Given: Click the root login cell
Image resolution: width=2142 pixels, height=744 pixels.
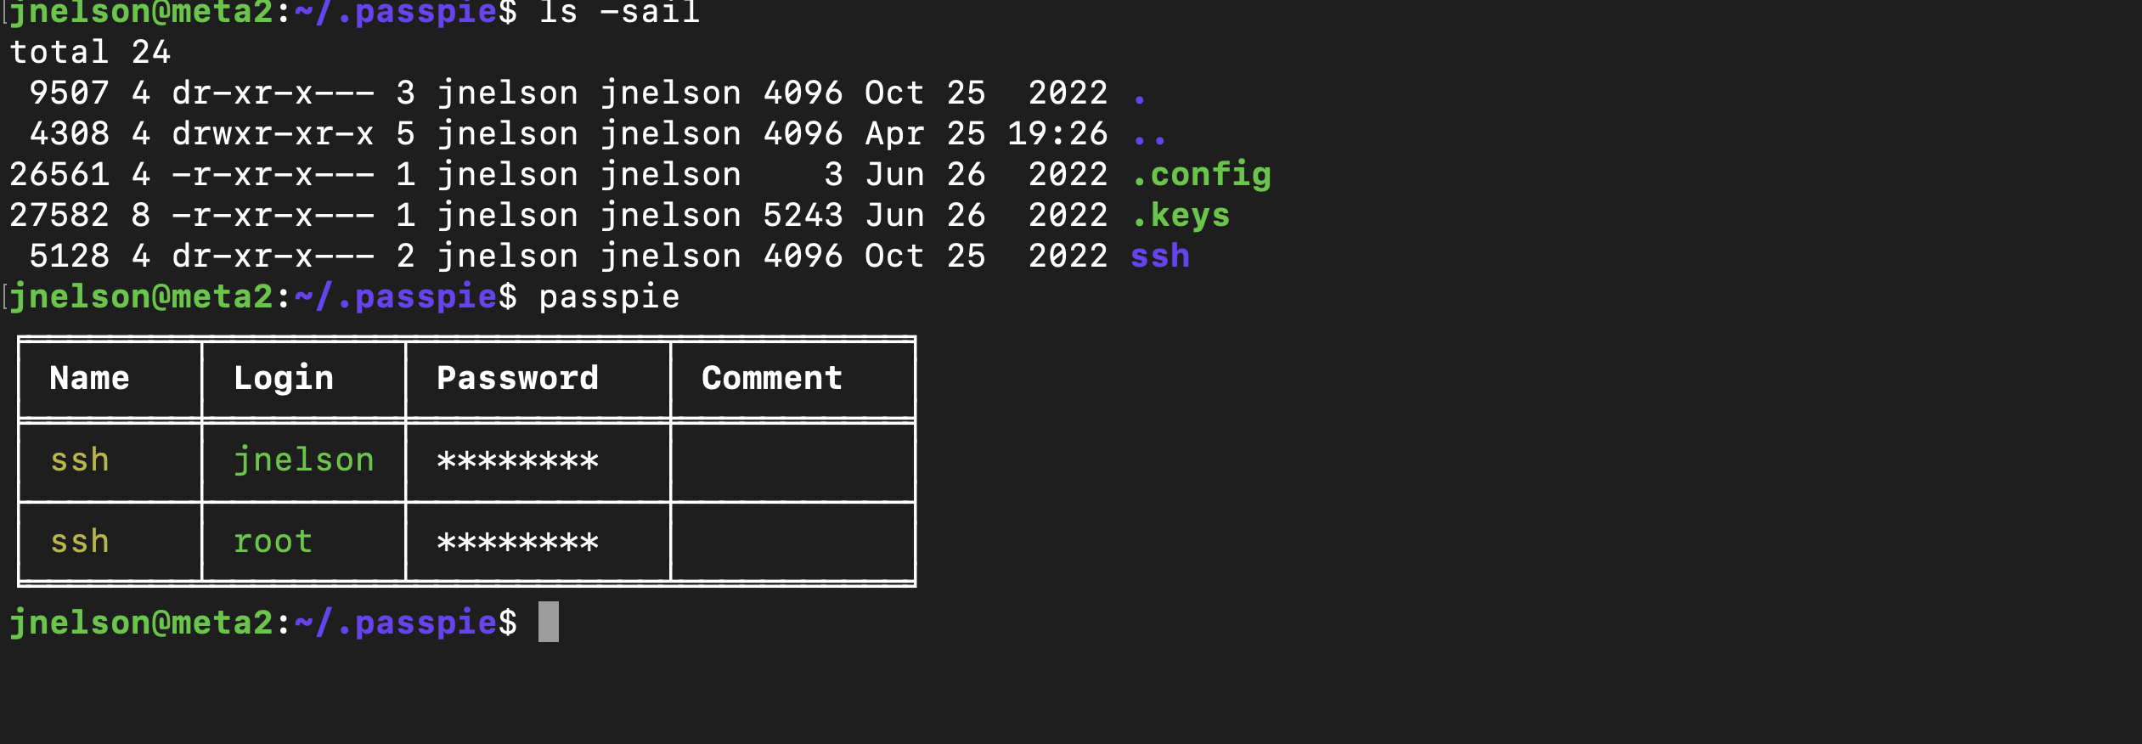Looking at the screenshot, I should tap(273, 542).
